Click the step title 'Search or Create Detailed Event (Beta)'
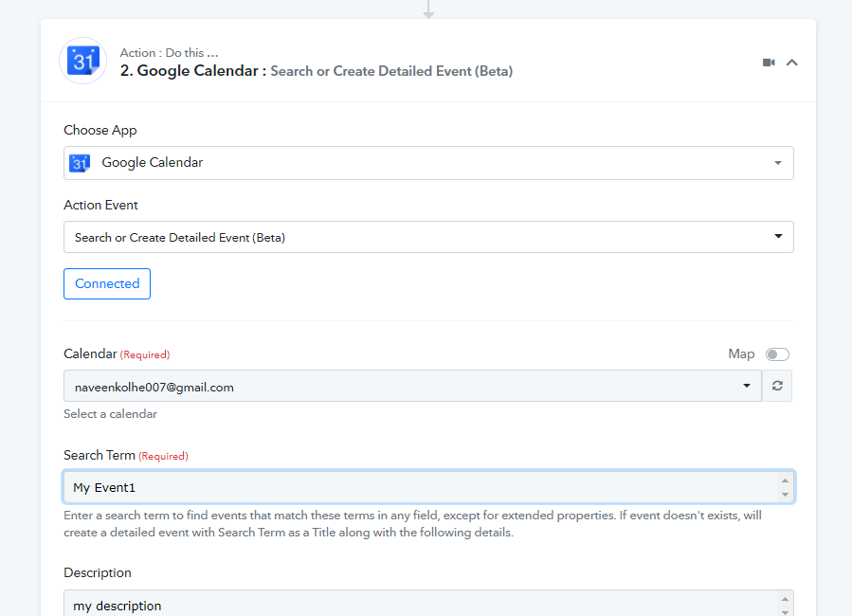Viewport: 852px width, 616px height. coord(391,71)
